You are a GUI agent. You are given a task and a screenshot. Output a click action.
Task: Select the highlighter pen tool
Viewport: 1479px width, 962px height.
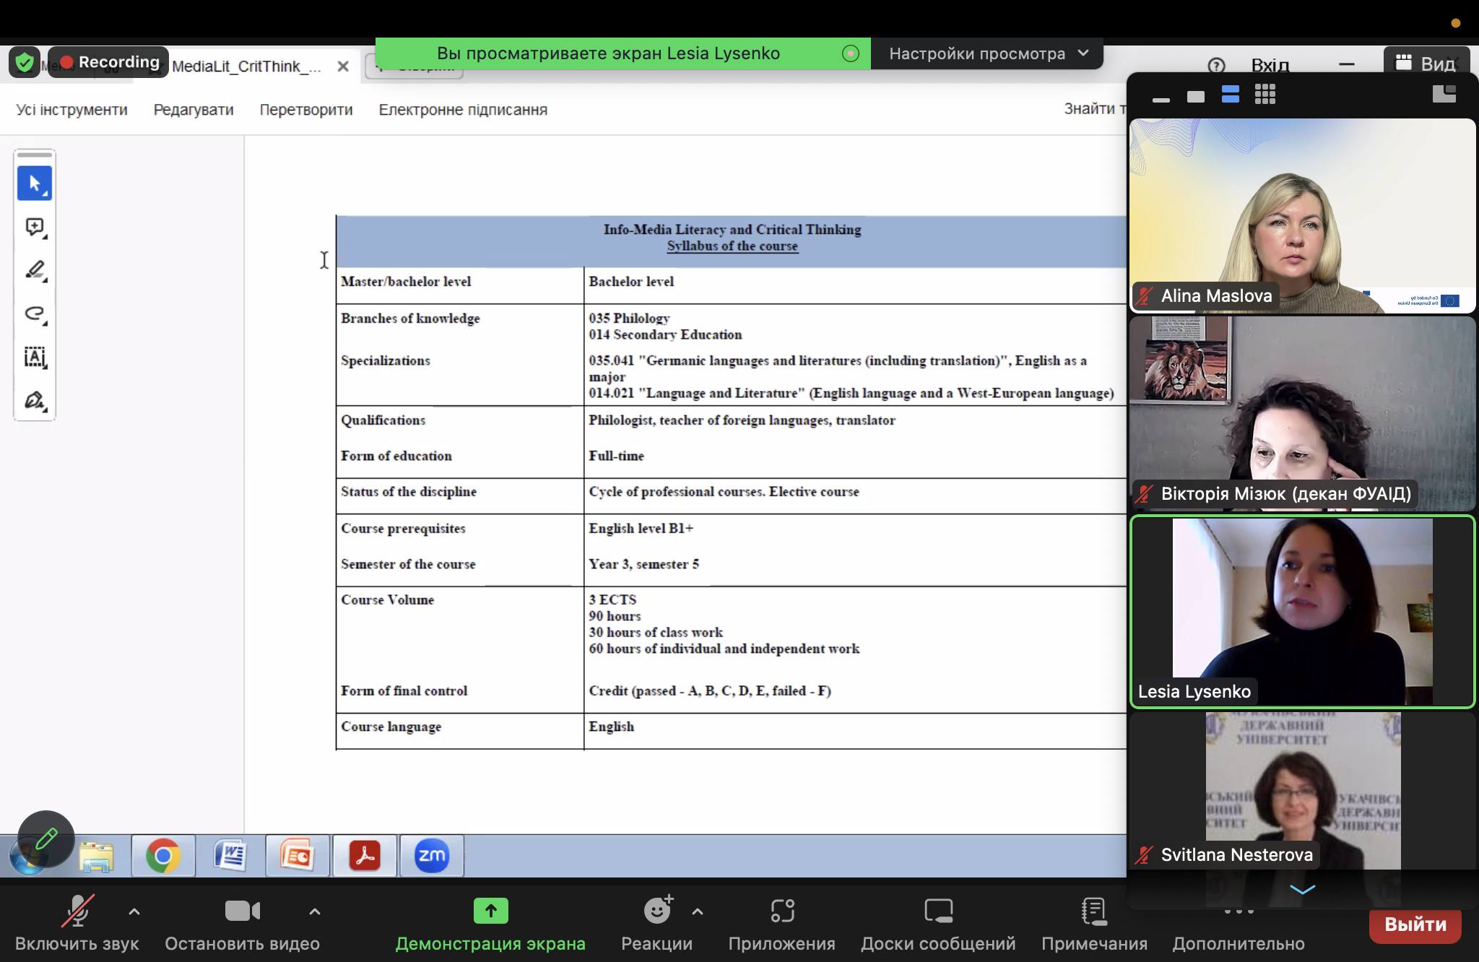click(34, 270)
